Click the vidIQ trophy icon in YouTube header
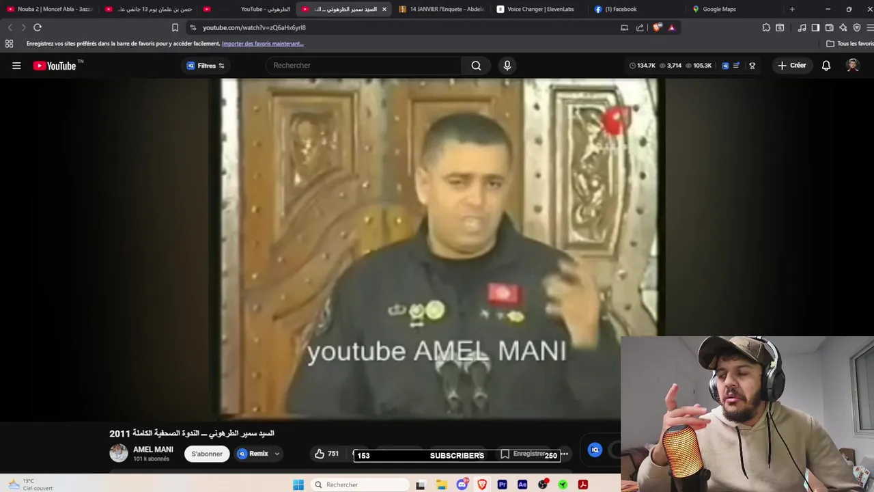Viewport: 874px width, 492px height. pyautogui.click(x=752, y=66)
